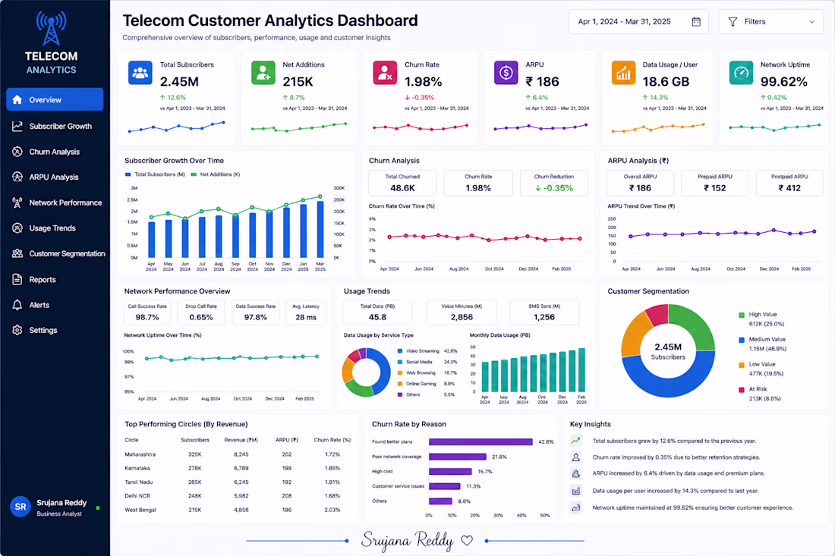This screenshot has width=835, height=556.
Task: Click the network uptime maintained insight icon
Action: pos(575,507)
